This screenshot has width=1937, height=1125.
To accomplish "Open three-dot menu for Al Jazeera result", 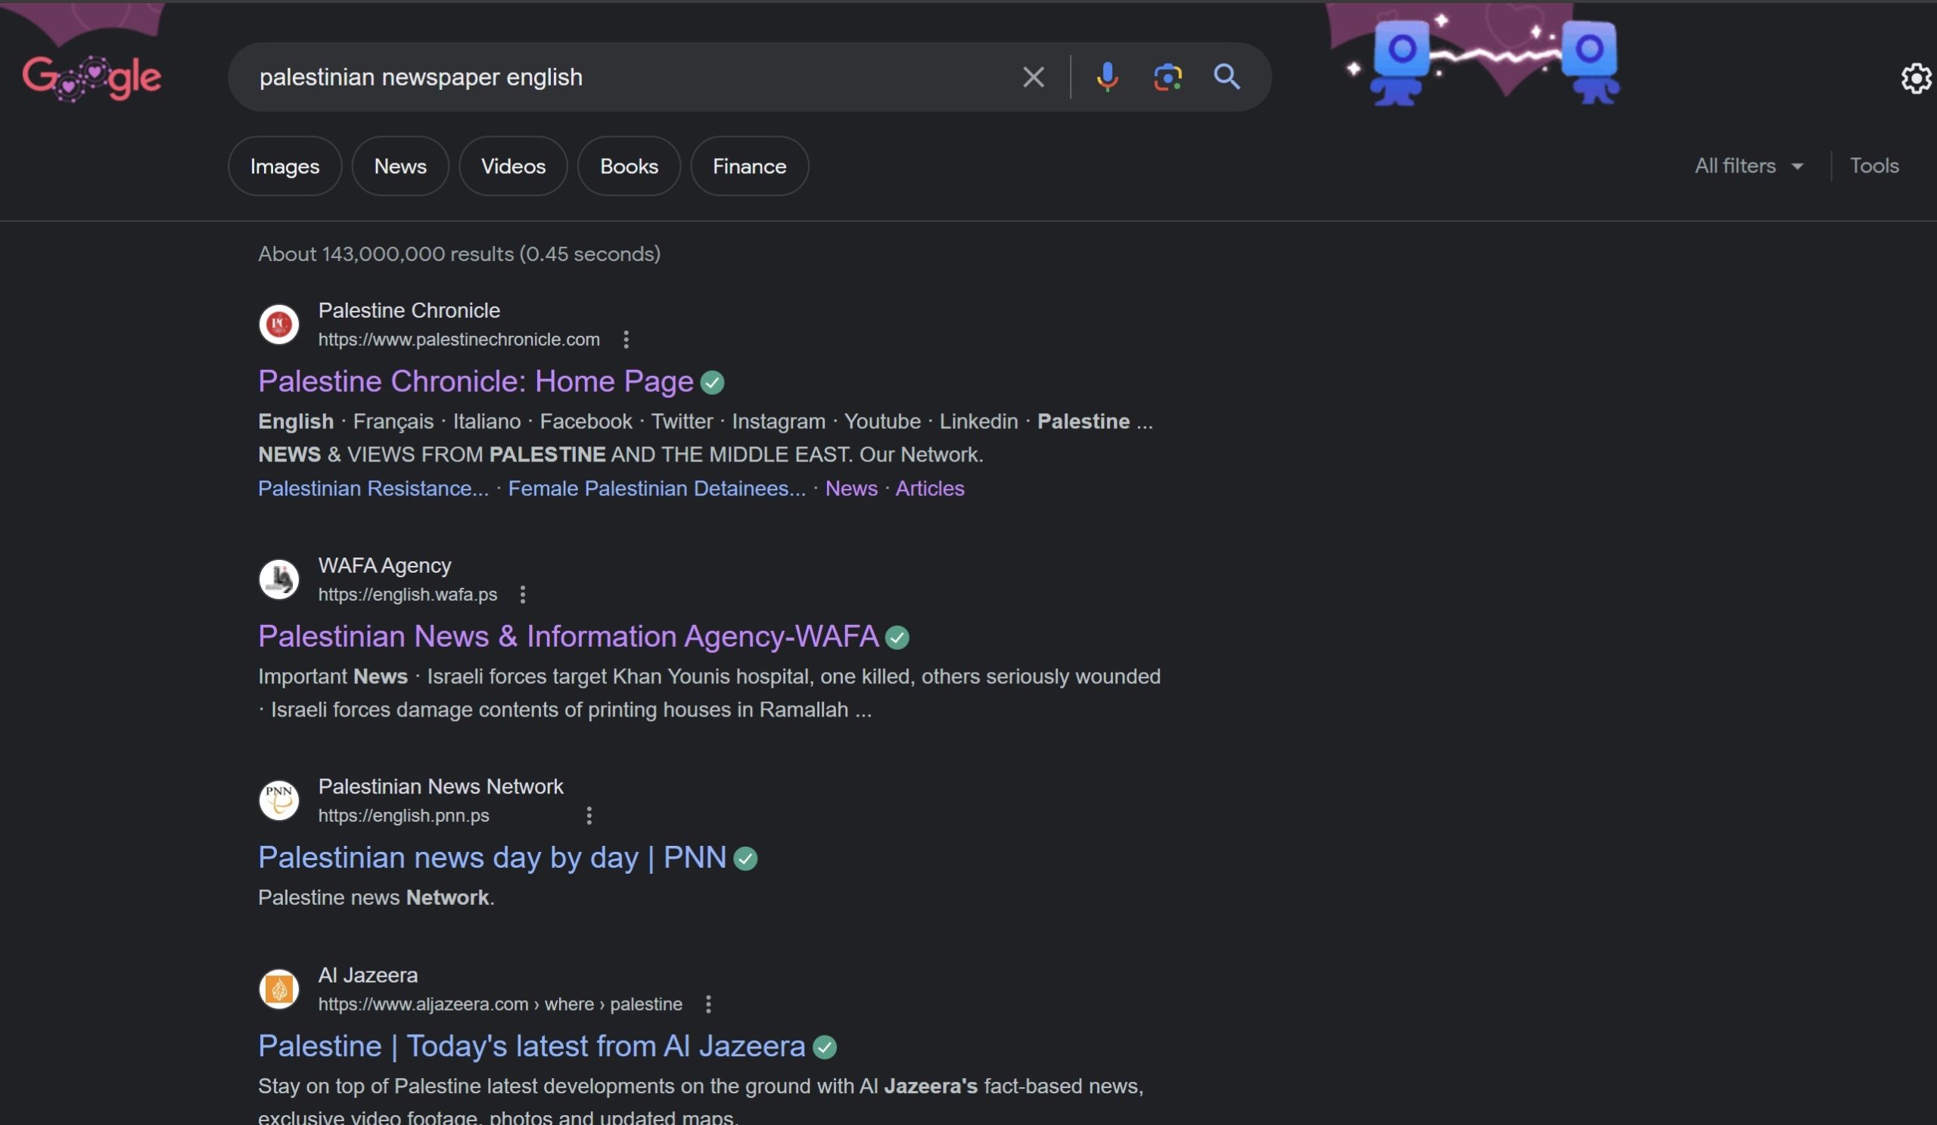I will (708, 1004).
